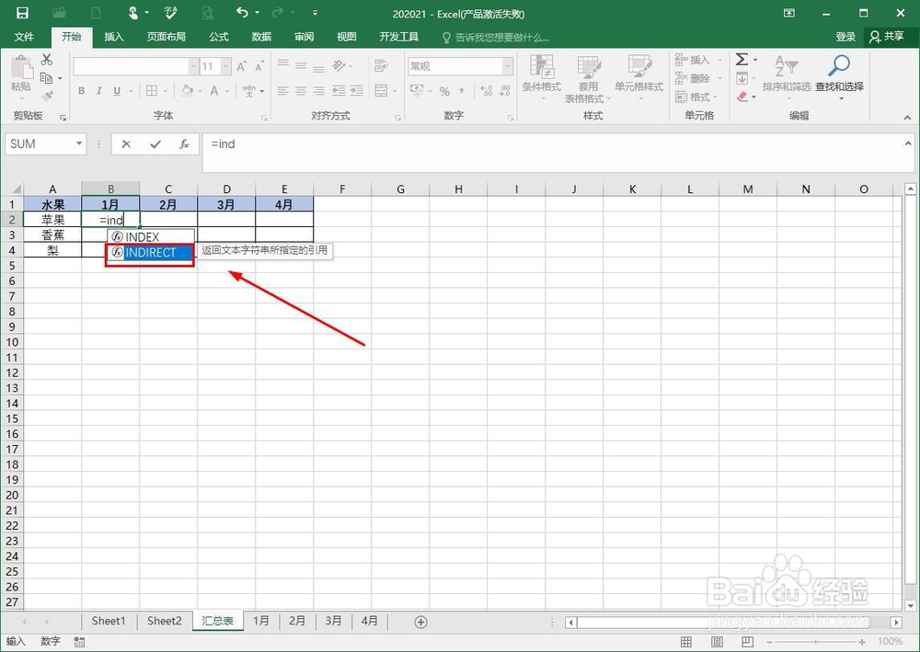920x652 pixels.
Task: Switch to the 1月 sheet tab
Action: coord(261,621)
